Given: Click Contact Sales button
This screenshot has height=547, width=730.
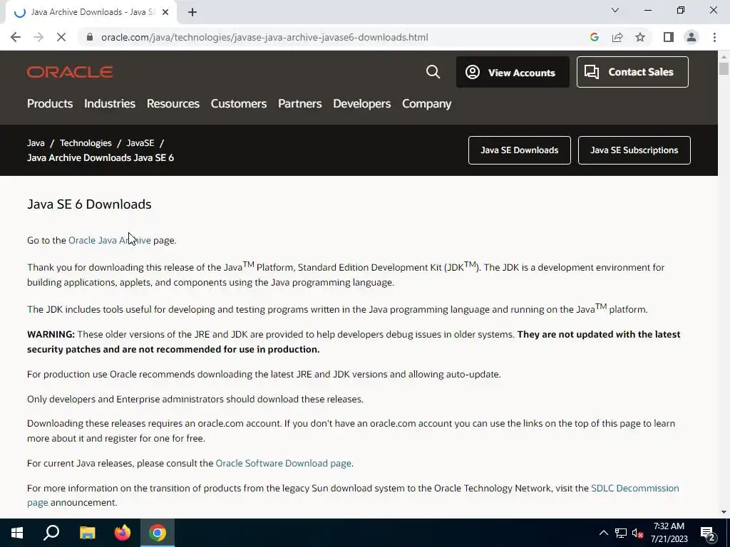Looking at the screenshot, I should point(632,72).
